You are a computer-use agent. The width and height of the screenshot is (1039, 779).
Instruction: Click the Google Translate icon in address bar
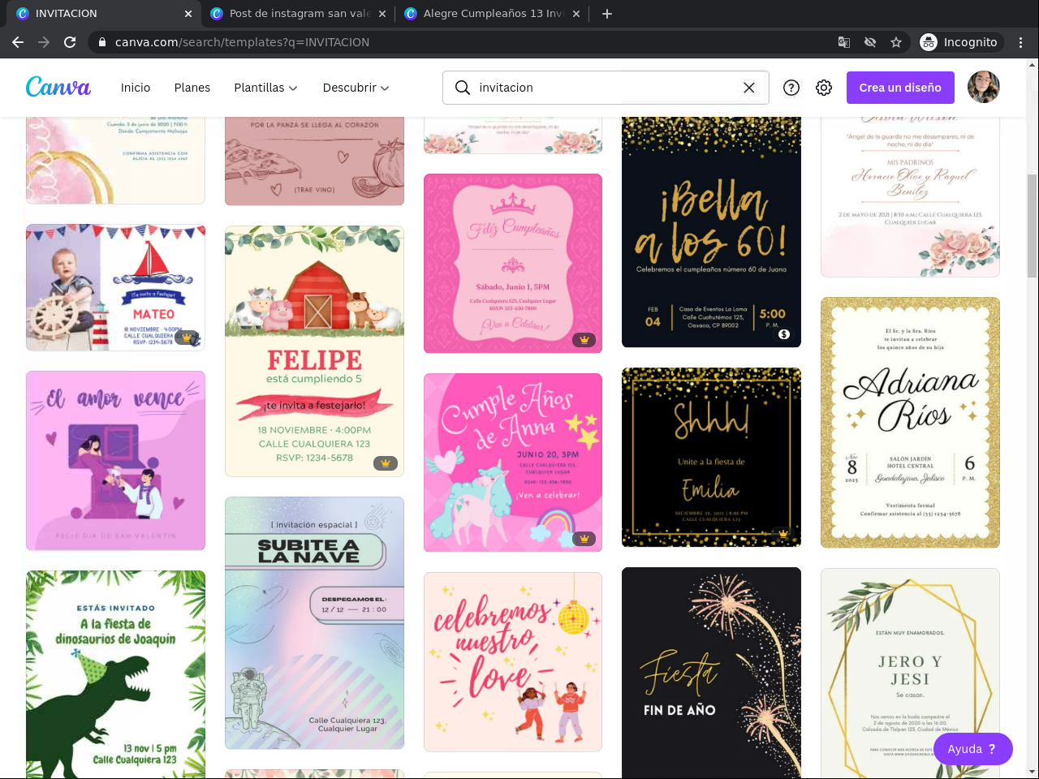coord(844,42)
